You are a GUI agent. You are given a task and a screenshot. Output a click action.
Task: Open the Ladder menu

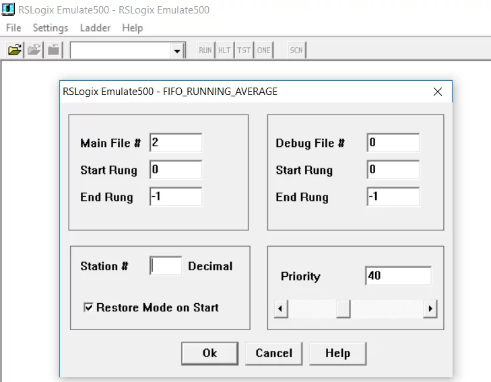95,28
